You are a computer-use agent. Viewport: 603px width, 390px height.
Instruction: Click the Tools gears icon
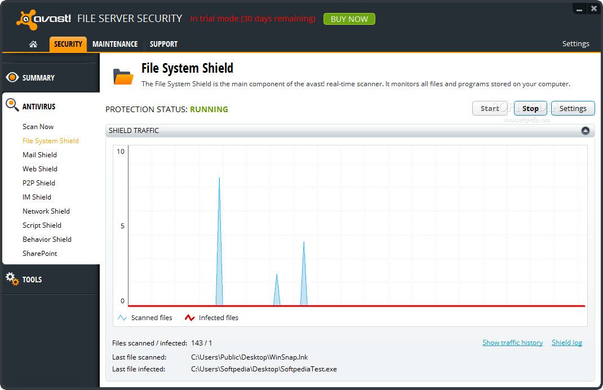(12, 279)
